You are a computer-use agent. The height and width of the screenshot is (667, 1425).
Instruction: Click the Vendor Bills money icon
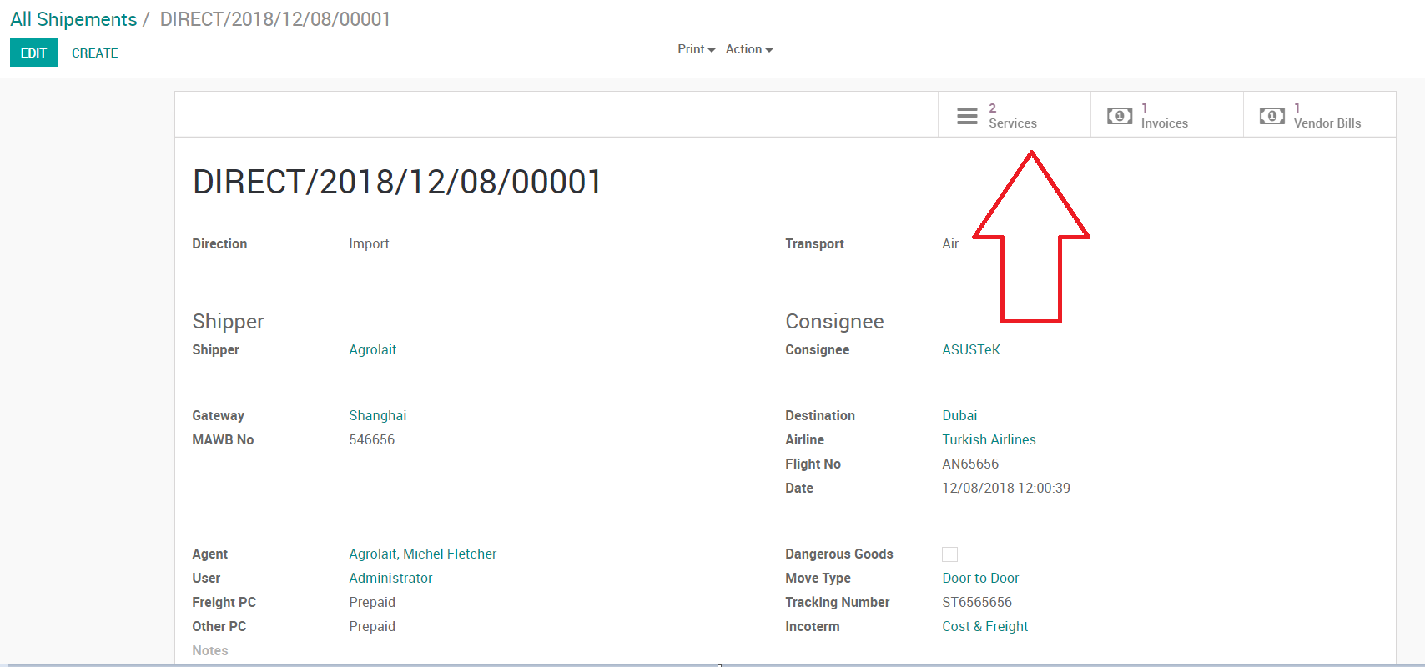coord(1271,116)
